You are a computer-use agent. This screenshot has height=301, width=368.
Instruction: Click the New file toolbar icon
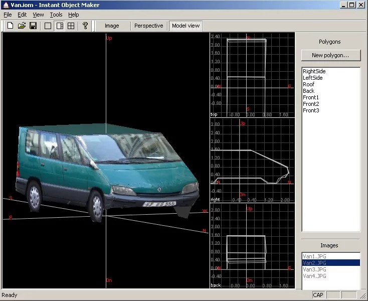click(x=10, y=26)
